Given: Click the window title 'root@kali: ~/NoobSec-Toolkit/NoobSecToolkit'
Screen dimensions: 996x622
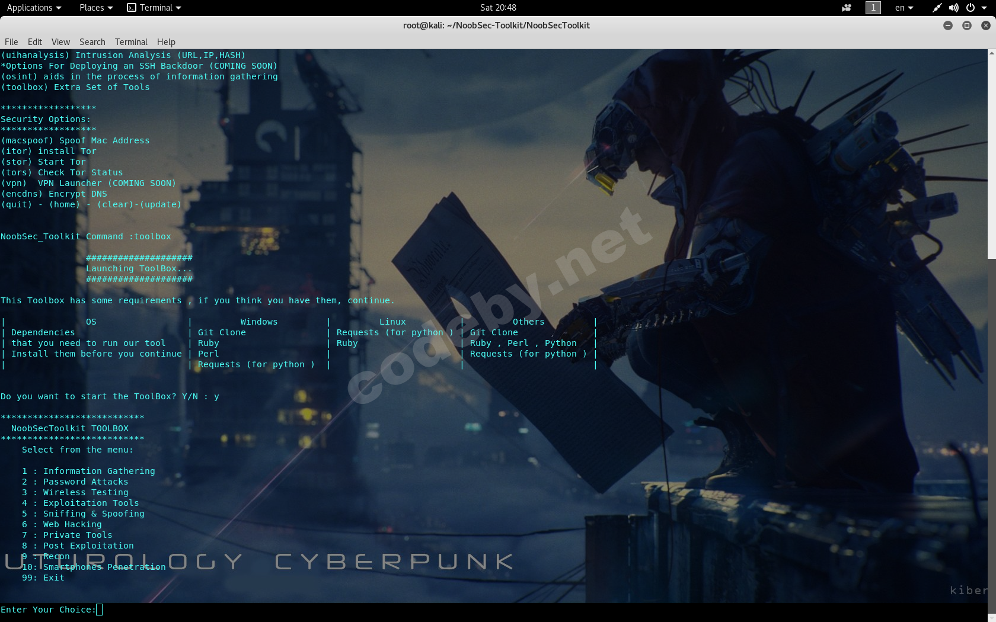Looking at the screenshot, I should click(x=496, y=25).
